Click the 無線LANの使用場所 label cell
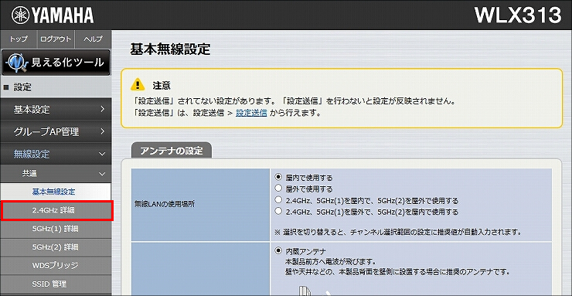This screenshot has height=296, width=572. click(200, 205)
